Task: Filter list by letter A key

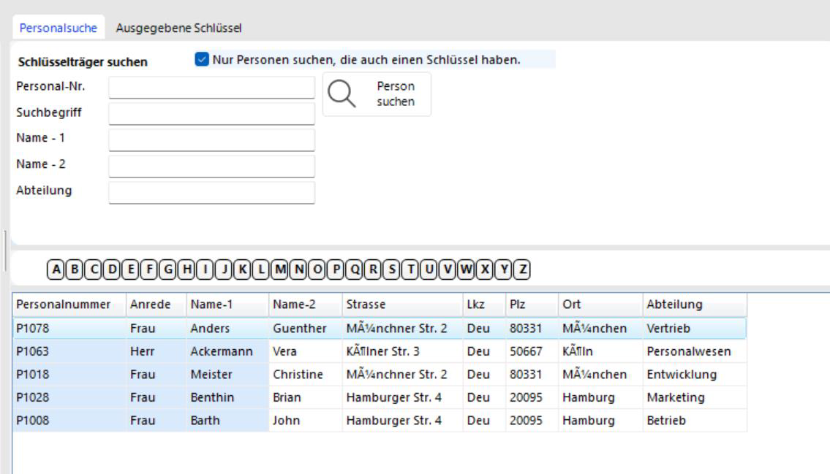Action: [x=56, y=268]
